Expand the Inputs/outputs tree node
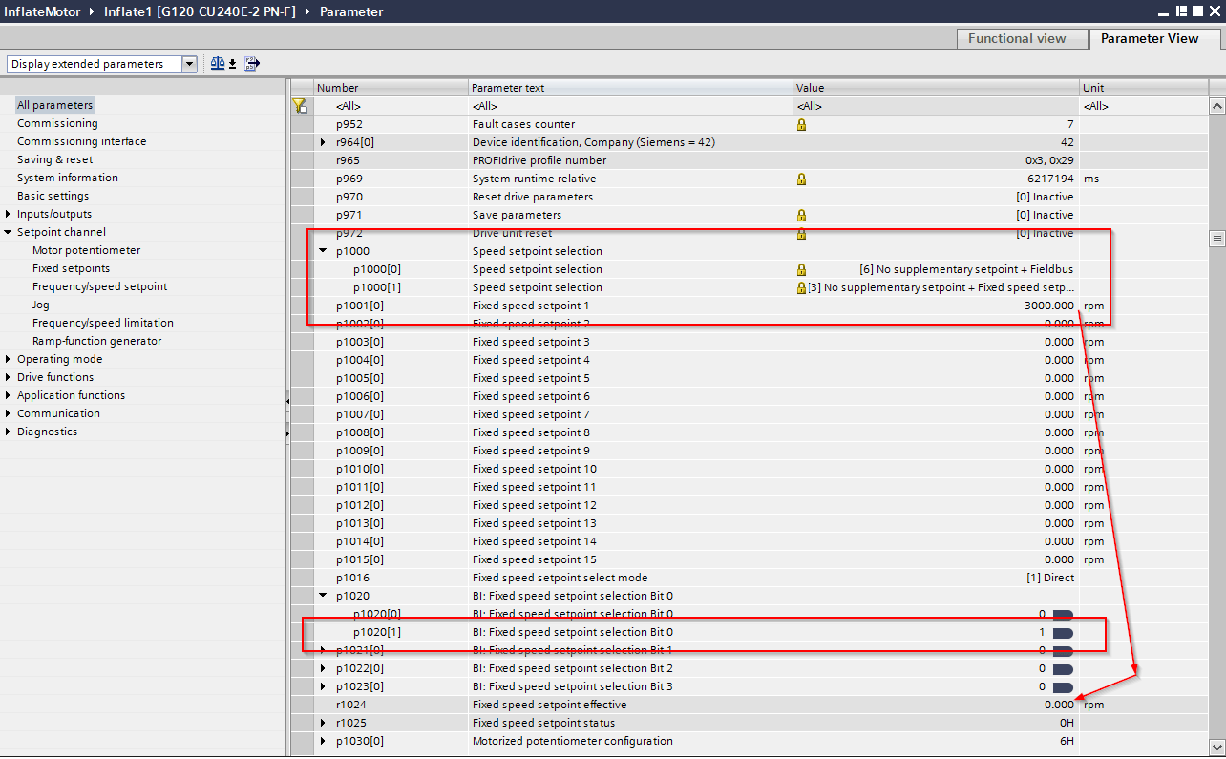 click(x=8, y=214)
